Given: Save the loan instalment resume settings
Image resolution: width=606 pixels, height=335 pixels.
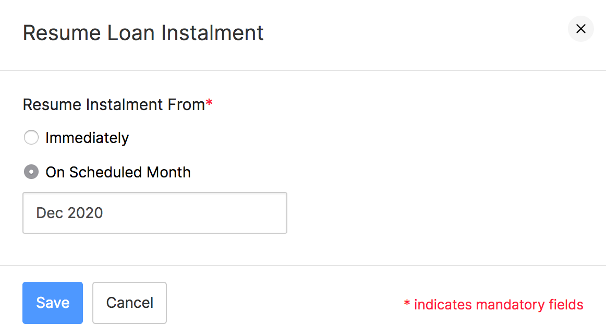Looking at the screenshot, I should click(53, 303).
